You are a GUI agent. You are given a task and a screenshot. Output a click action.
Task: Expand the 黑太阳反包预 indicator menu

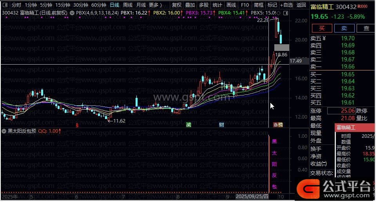tap(4, 132)
